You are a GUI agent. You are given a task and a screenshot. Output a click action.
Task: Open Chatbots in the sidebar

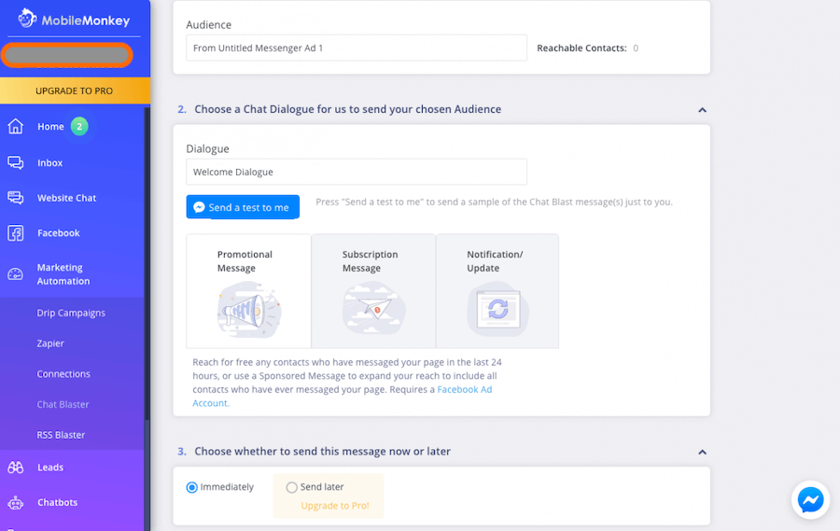(x=57, y=503)
